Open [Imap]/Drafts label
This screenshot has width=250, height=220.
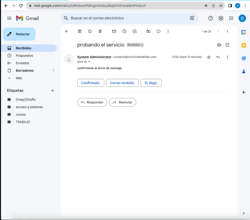pyautogui.click(x=29, y=99)
